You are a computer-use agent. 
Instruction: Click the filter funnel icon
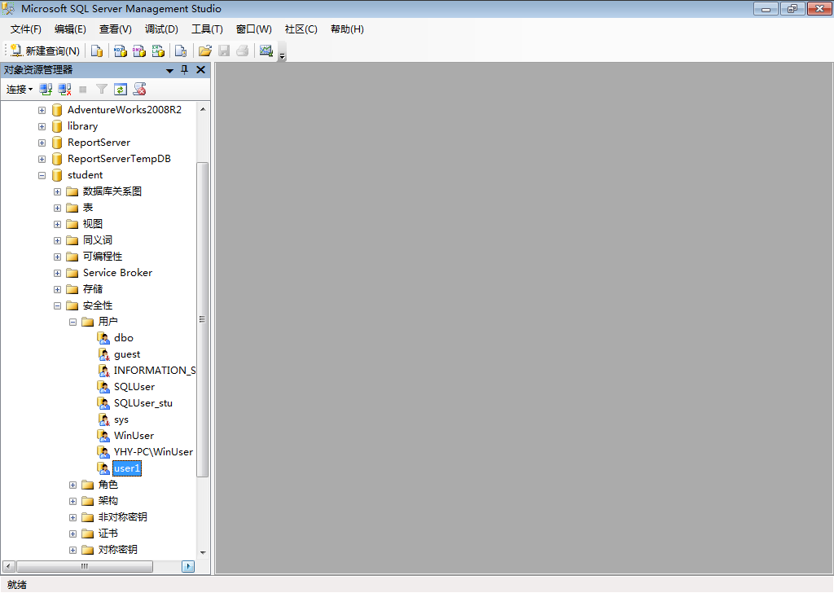102,90
